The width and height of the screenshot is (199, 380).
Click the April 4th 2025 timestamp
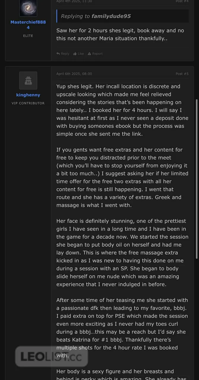click(74, 1)
